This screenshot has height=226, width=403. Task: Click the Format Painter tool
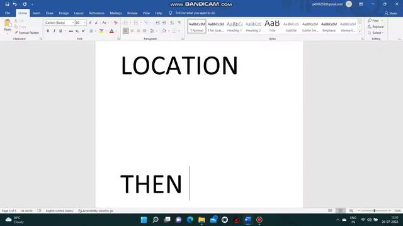[26, 33]
